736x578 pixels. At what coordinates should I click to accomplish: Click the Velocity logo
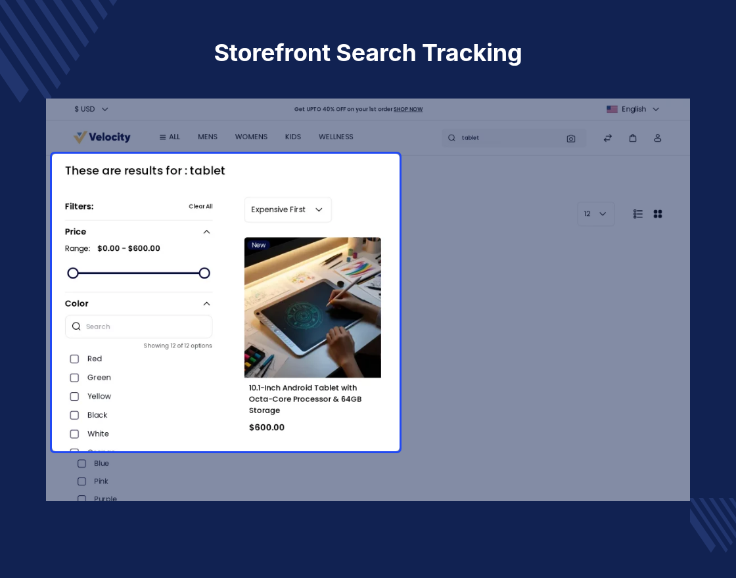click(x=102, y=137)
